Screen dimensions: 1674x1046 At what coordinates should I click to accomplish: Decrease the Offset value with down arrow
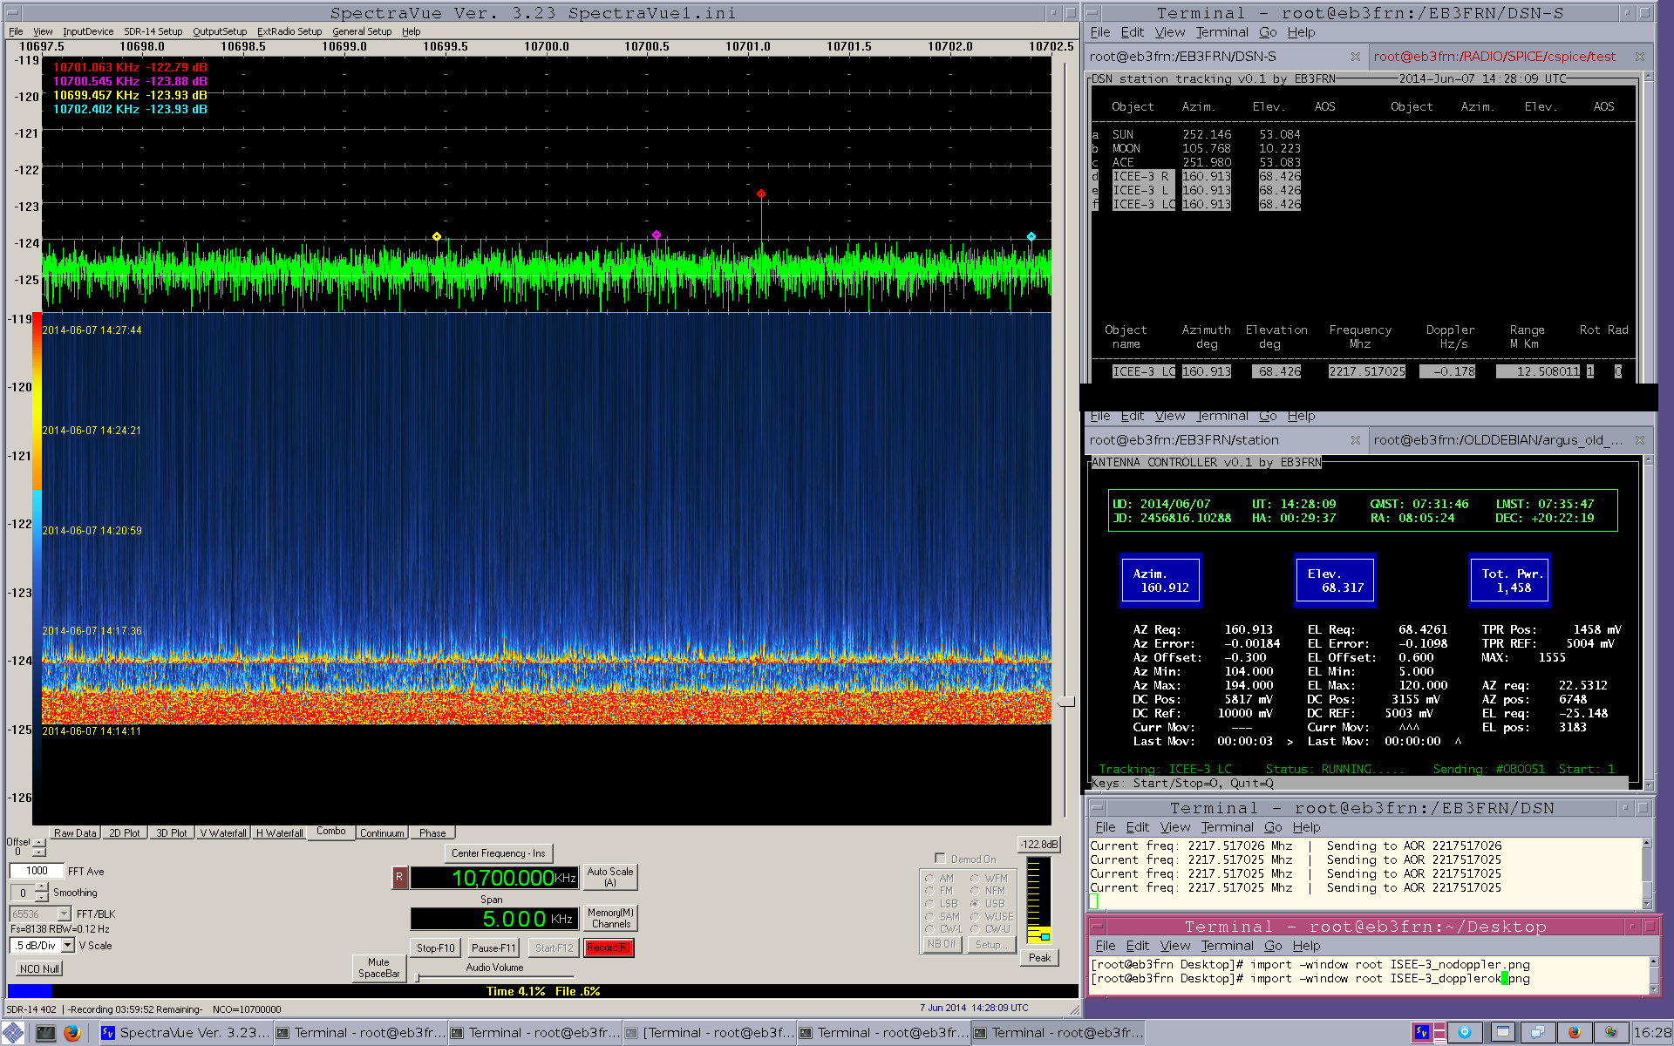coord(38,852)
